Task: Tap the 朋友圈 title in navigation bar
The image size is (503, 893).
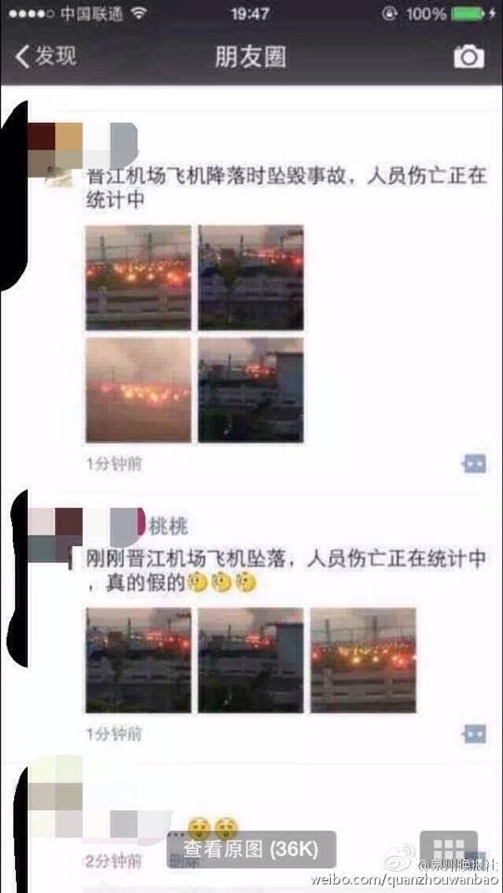Action: 250,57
